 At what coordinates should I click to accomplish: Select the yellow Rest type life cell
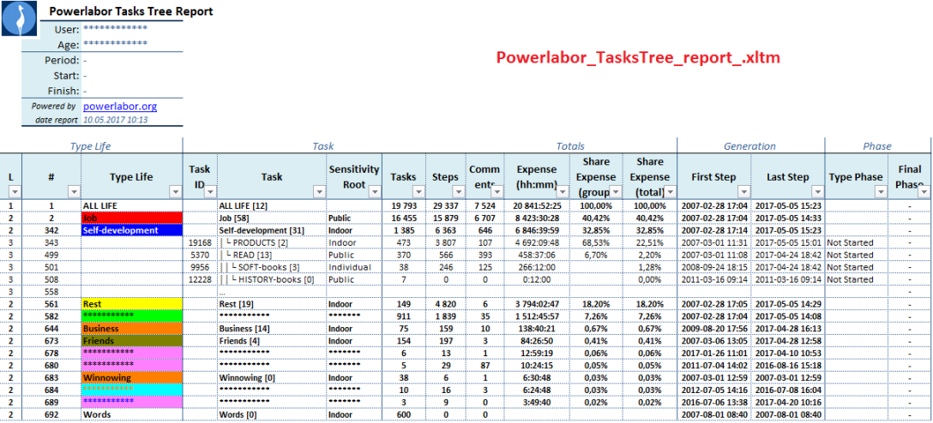131,303
